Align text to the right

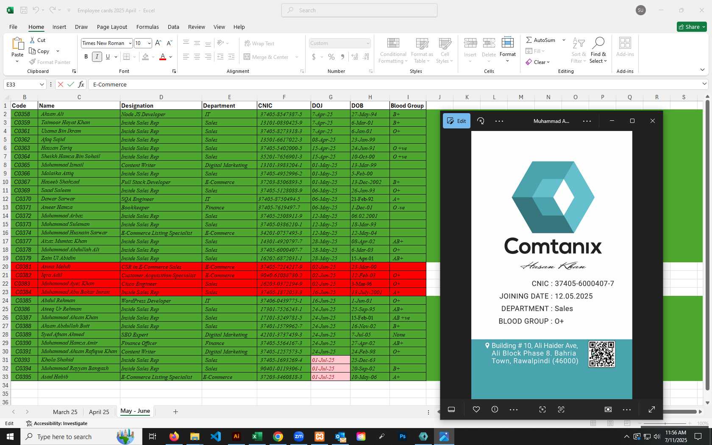[x=208, y=57]
